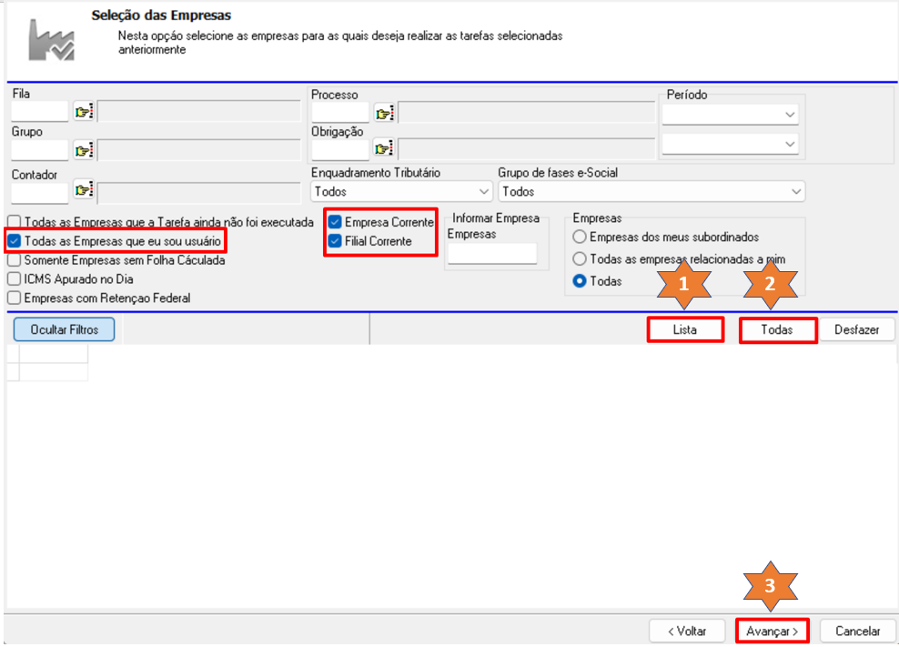Open the Processo lookup hand icon
This screenshot has width=899, height=647.
click(x=384, y=113)
